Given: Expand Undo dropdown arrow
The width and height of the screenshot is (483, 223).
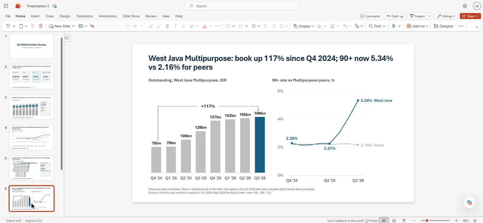Looking at the screenshot, I should [14, 26].
